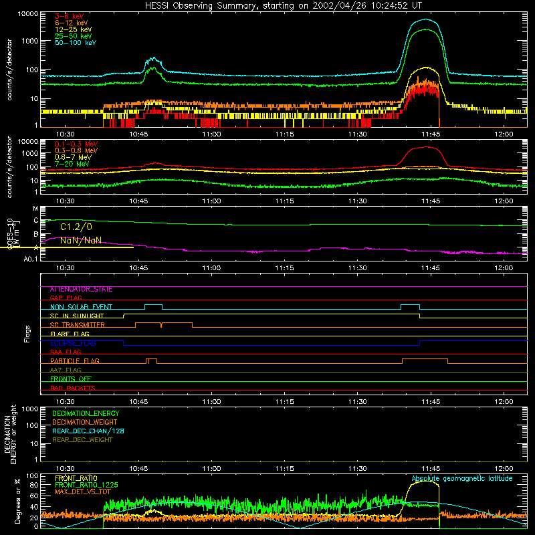This screenshot has height=535, width=535.
Task: Select the REAR_DEC_CHAN/128 legend entry
Action: tap(88, 431)
